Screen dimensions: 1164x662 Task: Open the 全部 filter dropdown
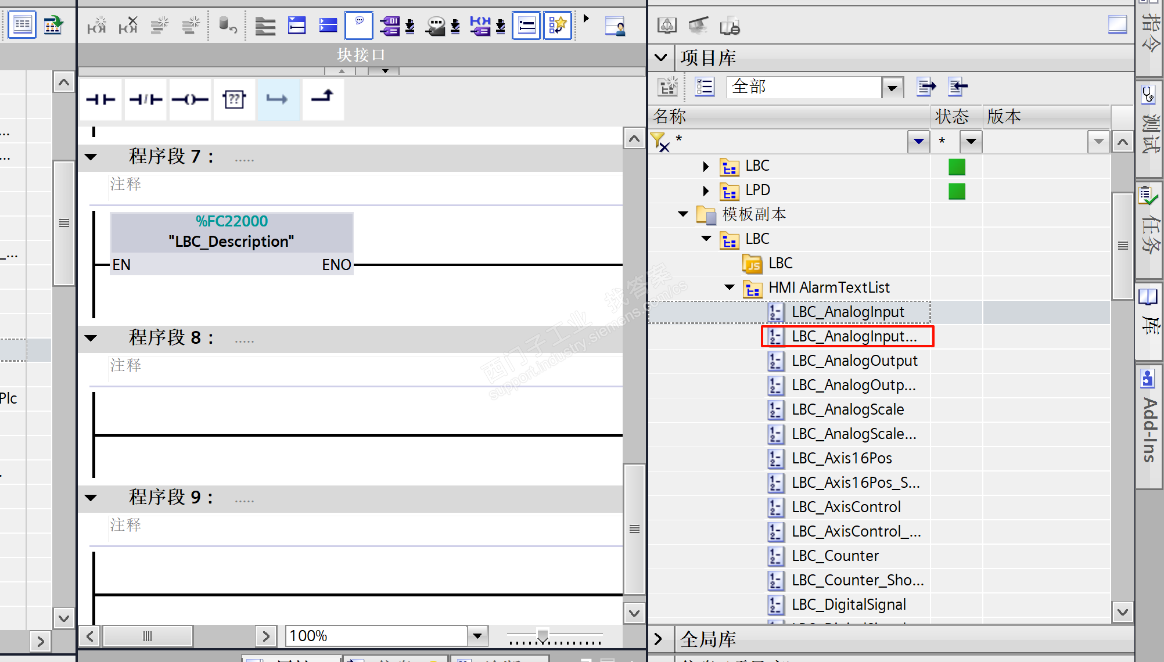coord(892,88)
